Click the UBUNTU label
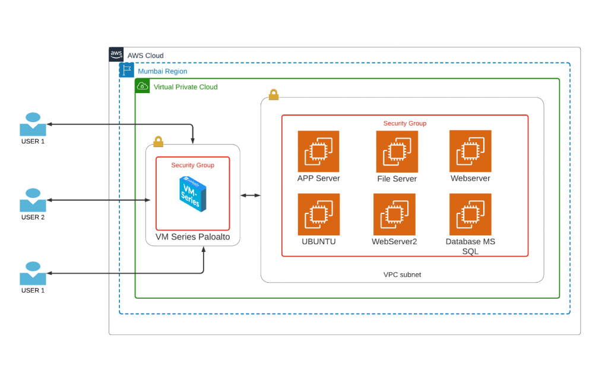 [x=319, y=242]
